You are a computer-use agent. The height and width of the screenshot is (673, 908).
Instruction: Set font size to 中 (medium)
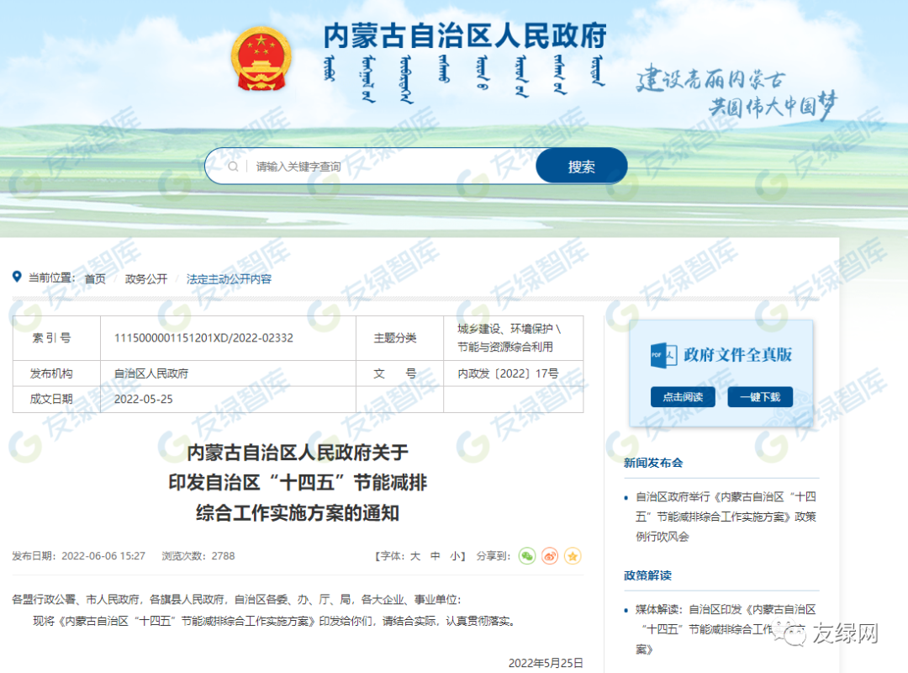coord(436,556)
